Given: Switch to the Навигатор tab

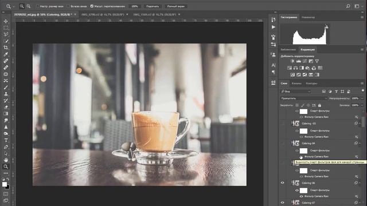Looking at the screenshot, I should pyautogui.click(x=309, y=17).
